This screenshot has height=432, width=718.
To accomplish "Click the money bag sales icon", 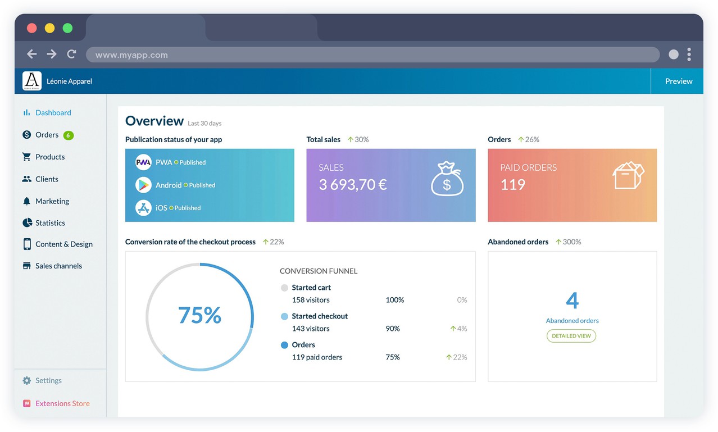I will coord(447,179).
